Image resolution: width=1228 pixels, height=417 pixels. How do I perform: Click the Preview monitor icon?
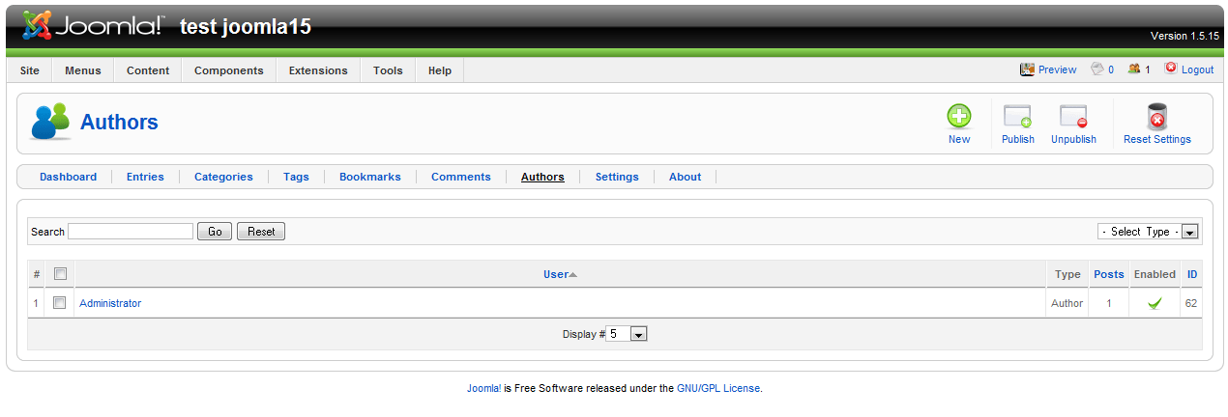click(1028, 69)
